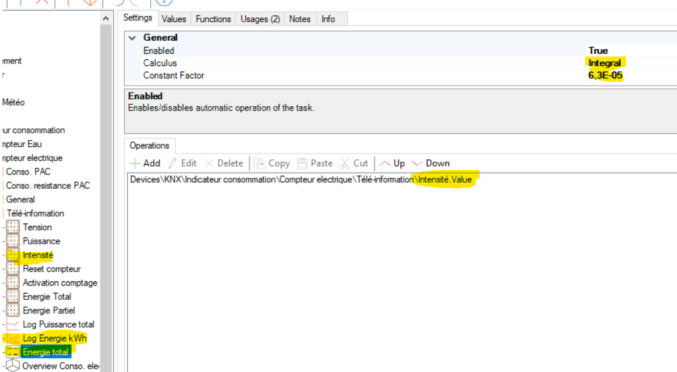Image resolution: width=677 pixels, height=372 pixels.
Task: Click the Energie Partiel item icon
Action: [13, 310]
